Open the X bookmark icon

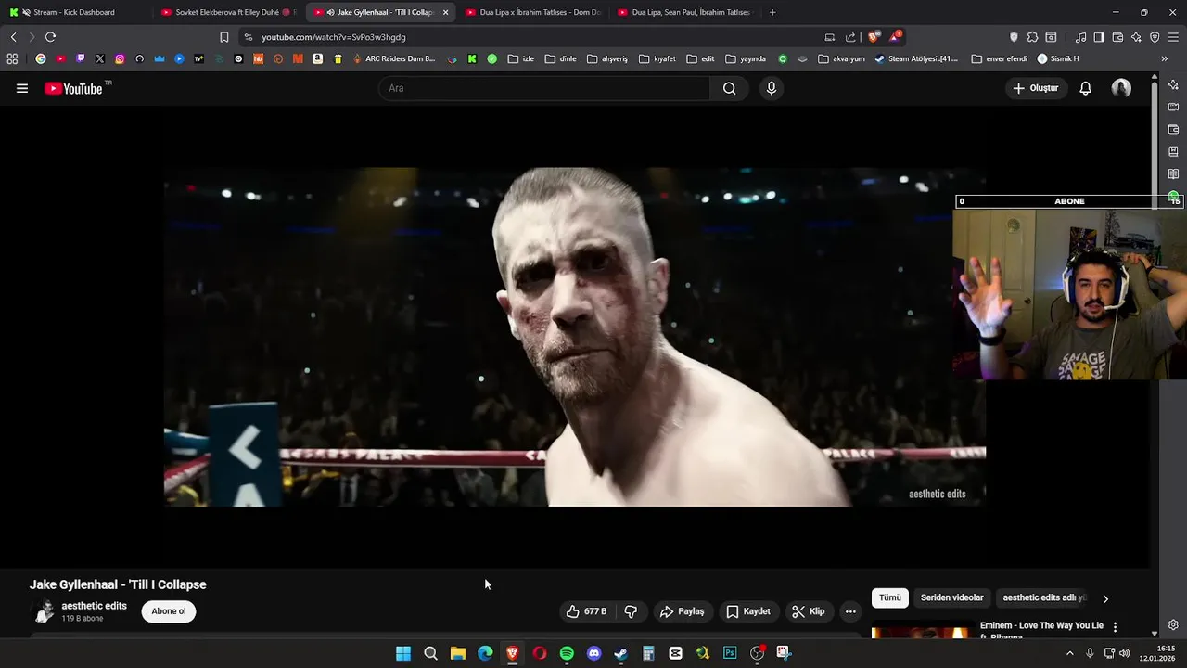tap(100, 58)
